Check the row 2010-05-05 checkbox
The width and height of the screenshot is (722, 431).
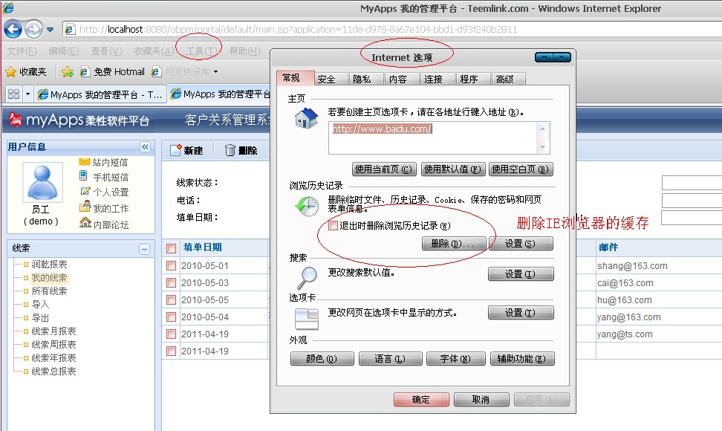tap(172, 299)
